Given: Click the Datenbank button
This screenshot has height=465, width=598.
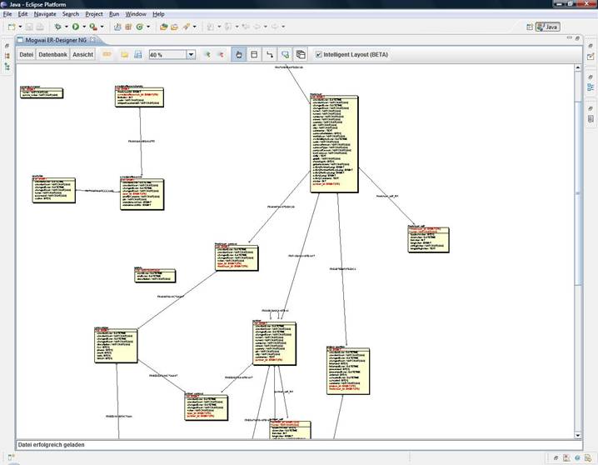Looking at the screenshot, I should point(53,54).
